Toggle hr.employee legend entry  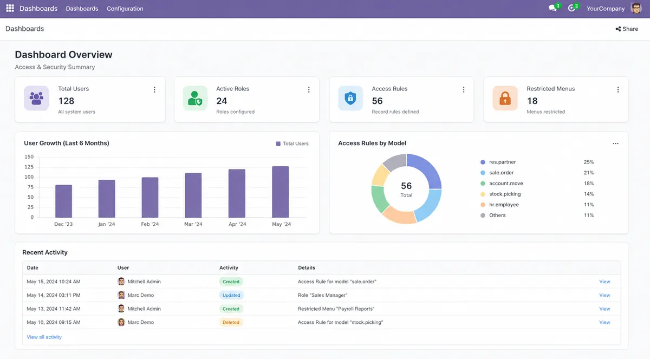coord(499,205)
